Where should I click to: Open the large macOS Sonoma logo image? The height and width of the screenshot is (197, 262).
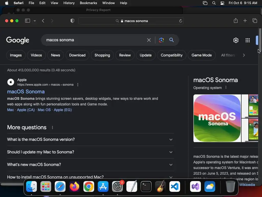(217, 118)
